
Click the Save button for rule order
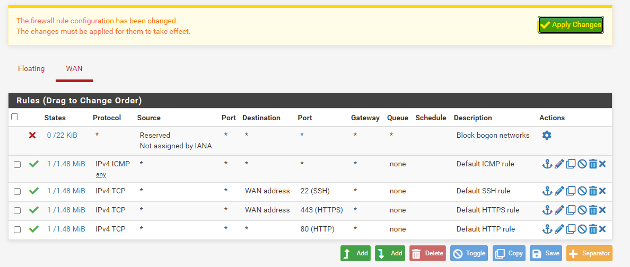tap(546, 253)
